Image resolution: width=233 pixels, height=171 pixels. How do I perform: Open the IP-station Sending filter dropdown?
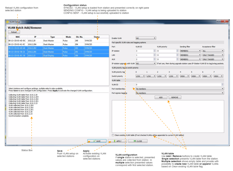coord(191,50)
